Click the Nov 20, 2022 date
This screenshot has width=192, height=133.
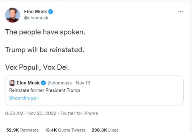point(42,113)
